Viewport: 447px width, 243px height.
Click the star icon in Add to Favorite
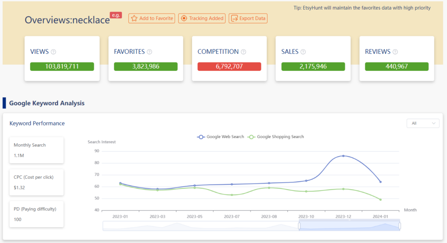click(134, 18)
